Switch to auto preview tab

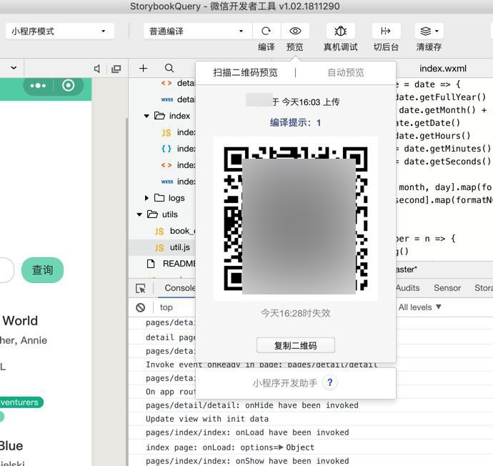click(x=346, y=73)
